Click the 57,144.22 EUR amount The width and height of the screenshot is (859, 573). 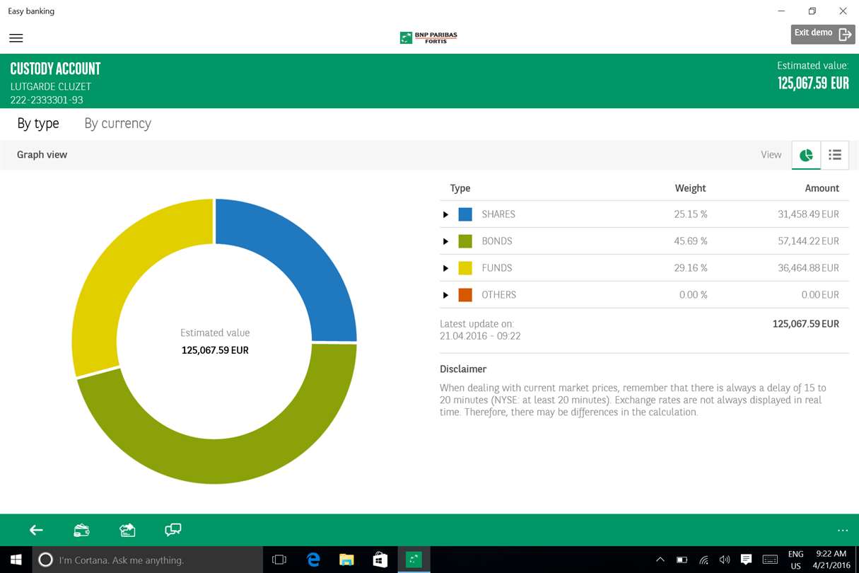(809, 241)
